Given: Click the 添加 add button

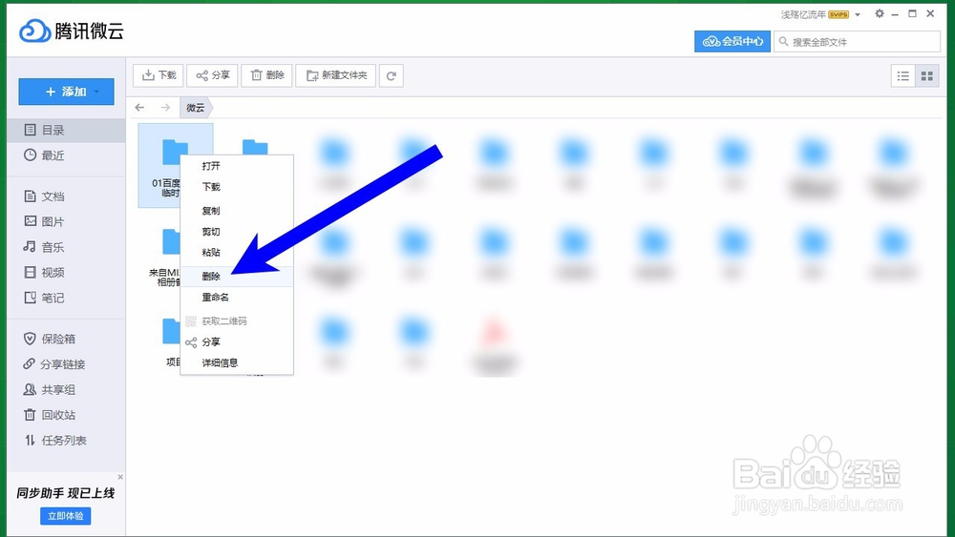Looking at the screenshot, I should (x=67, y=92).
